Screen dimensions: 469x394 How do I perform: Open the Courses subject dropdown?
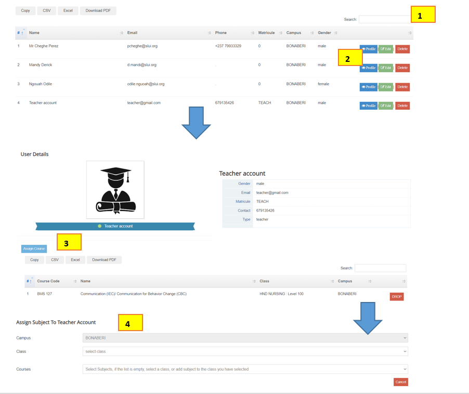pos(245,369)
